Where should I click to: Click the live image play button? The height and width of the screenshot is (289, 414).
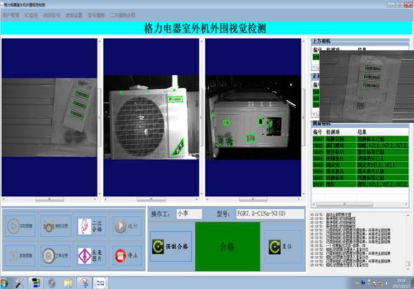coord(20,226)
